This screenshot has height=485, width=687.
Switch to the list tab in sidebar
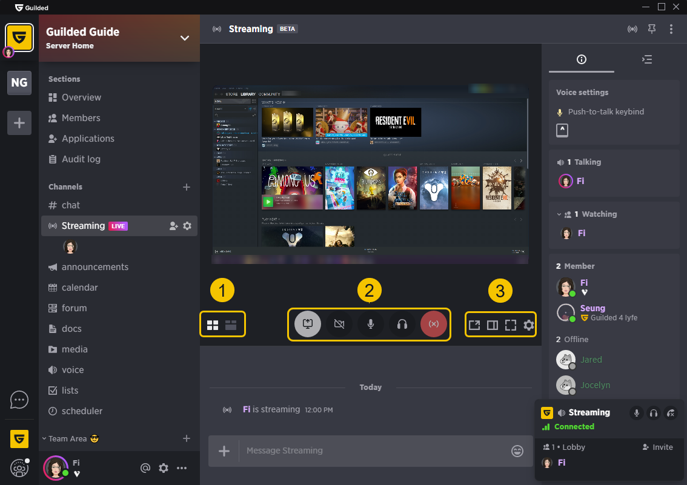coord(646,59)
